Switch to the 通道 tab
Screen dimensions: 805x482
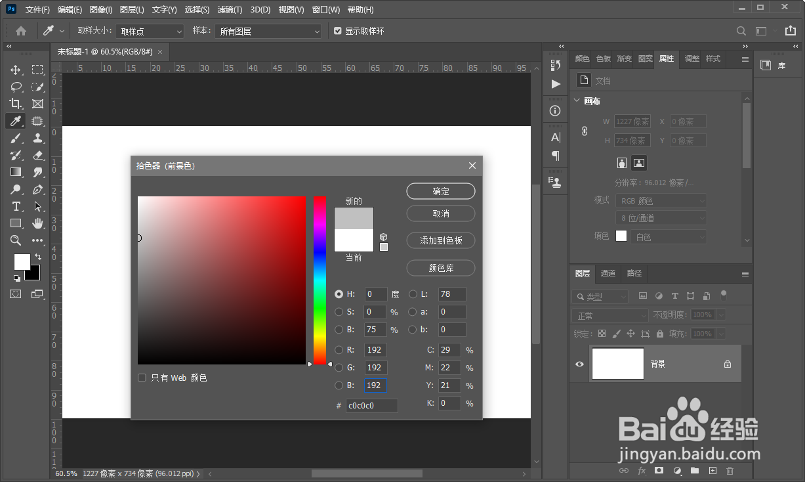pos(608,273)
